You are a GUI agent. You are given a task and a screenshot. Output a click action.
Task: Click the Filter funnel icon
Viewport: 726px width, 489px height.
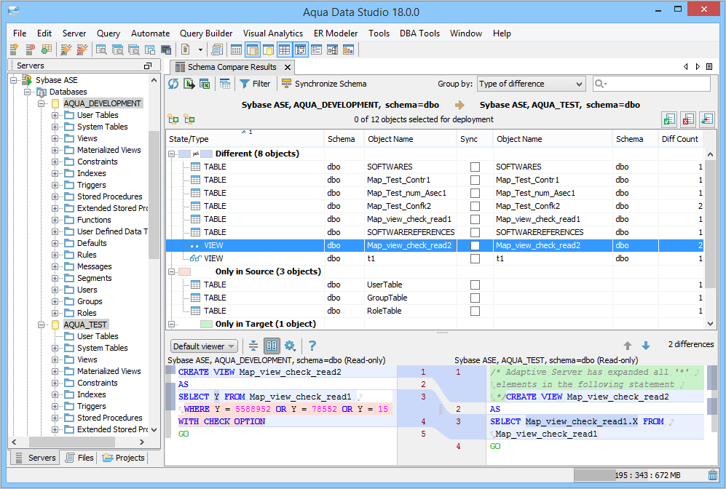pos(245,84)
